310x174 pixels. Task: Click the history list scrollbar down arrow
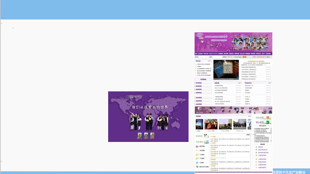tap(271, 141)
